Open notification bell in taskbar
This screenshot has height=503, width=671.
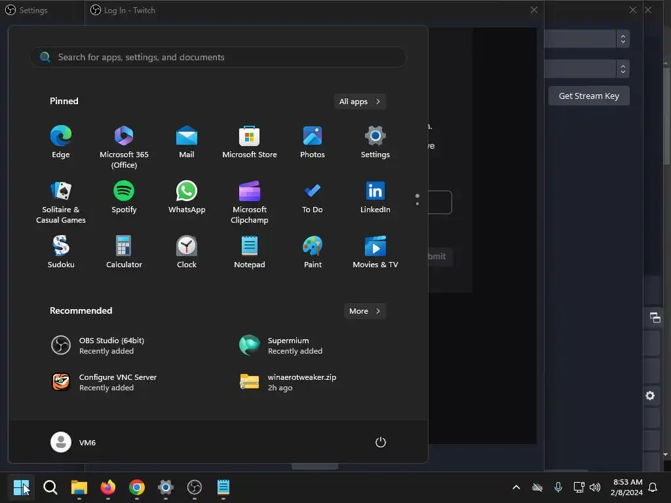point(653,487)
